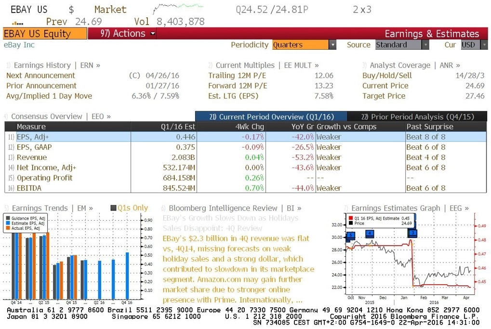Toggle the Q1s Only checkbox
This screenshot has height=329, width=491.
(114, 208)
